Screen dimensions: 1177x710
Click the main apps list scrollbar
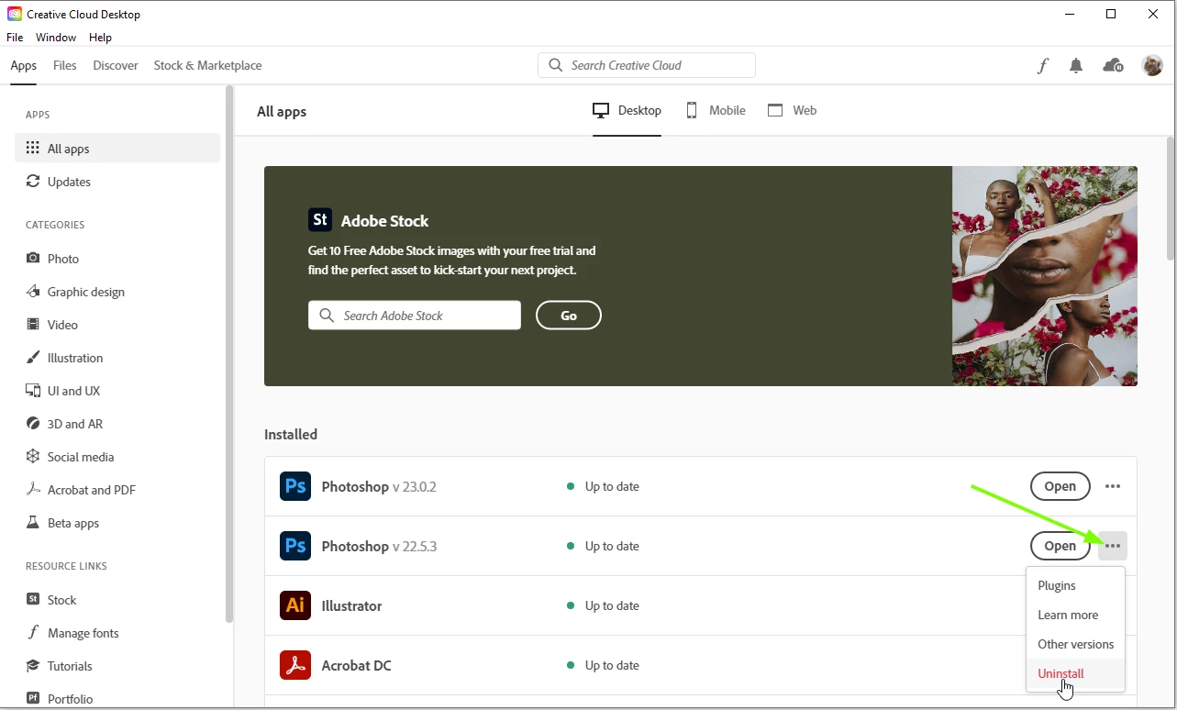(x=1171, y=198)
